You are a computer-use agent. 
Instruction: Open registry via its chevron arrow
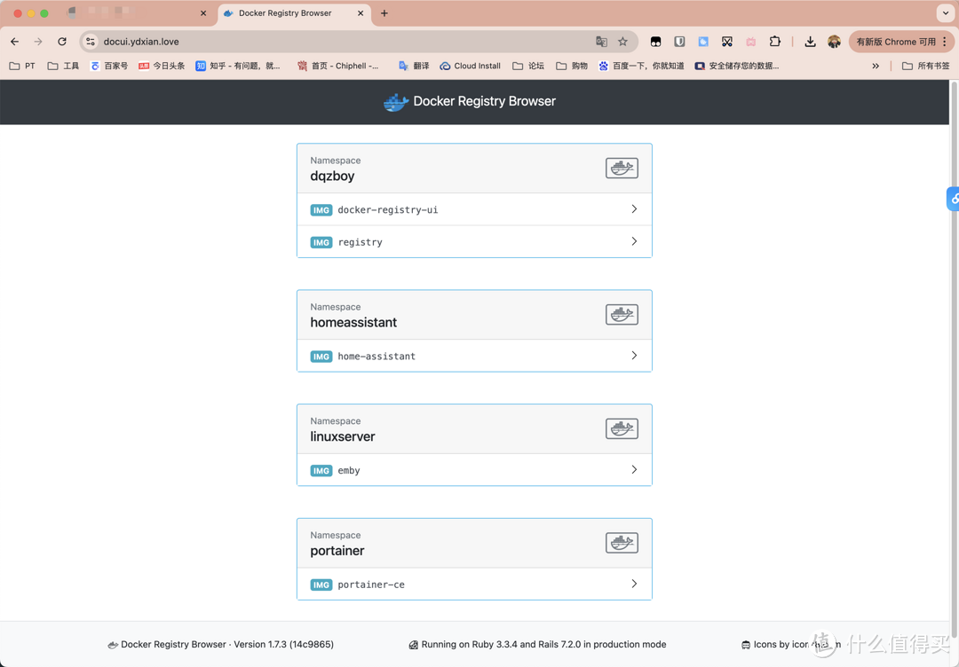pyautogui.click(x=634, y=241)
